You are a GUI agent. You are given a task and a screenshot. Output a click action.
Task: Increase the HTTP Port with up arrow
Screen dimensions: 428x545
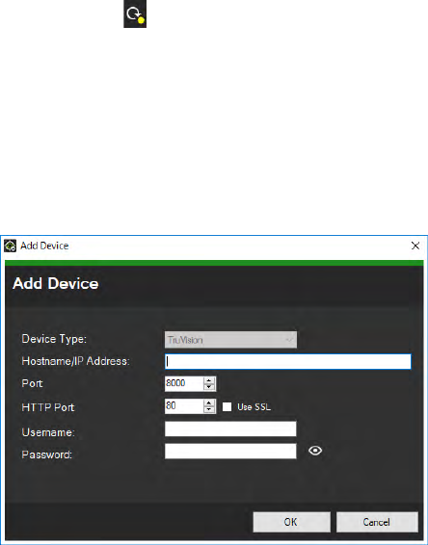coord(209,402)
